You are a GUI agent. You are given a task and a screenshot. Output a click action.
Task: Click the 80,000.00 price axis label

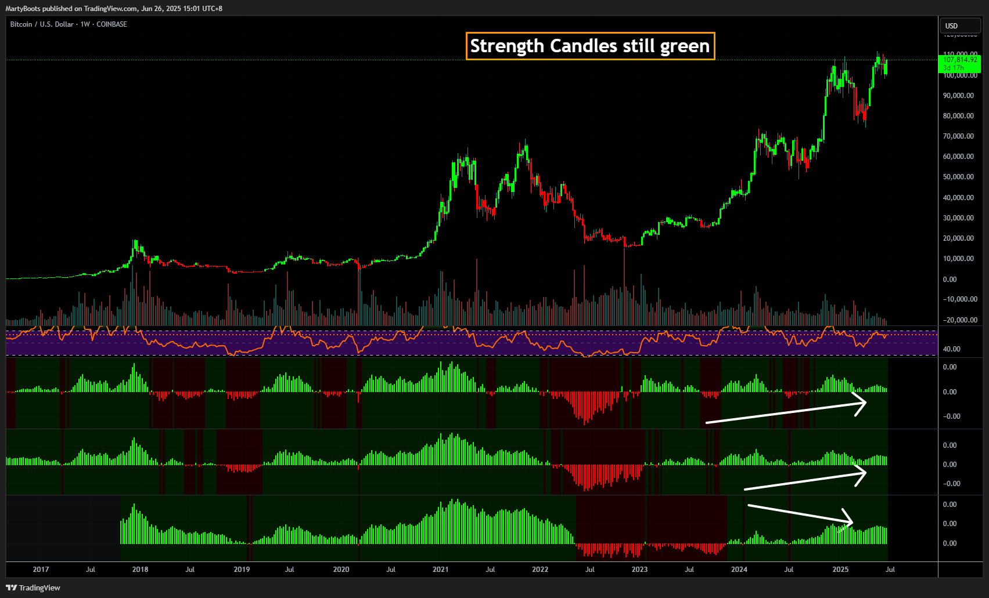click(959, 116)
